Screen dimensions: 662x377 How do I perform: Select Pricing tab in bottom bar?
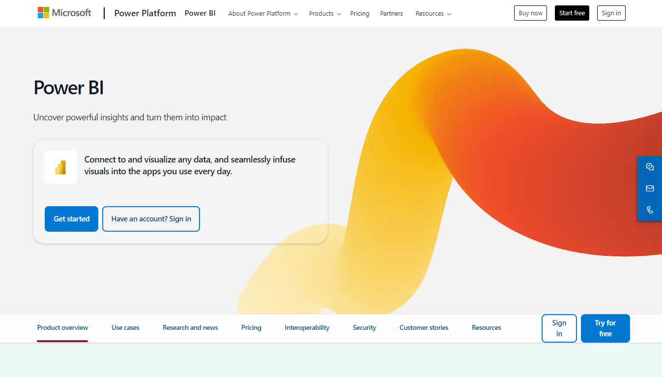[251, 328]
